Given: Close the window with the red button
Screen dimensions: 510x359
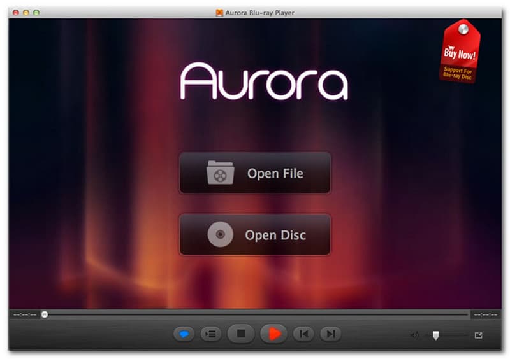Looking at the screenshot, I should tap(15, 13).
